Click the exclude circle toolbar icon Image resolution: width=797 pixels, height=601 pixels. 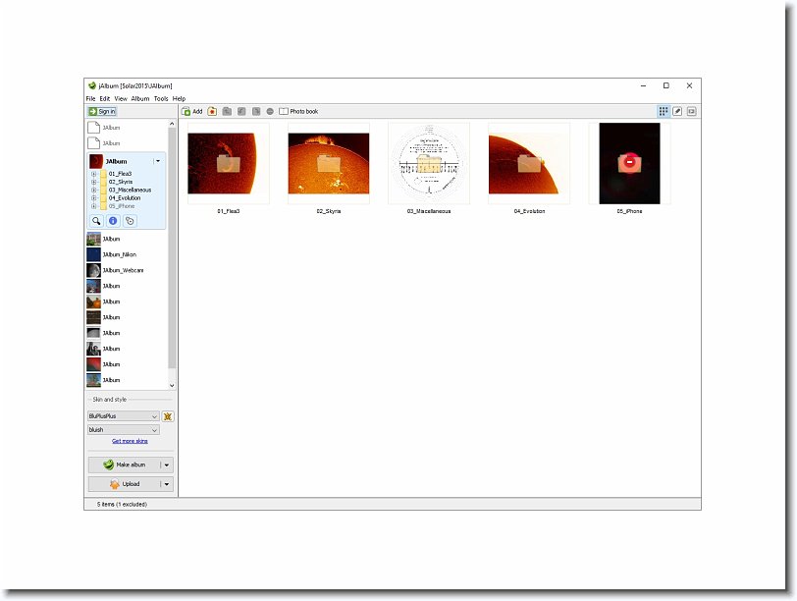click(270, 111)
